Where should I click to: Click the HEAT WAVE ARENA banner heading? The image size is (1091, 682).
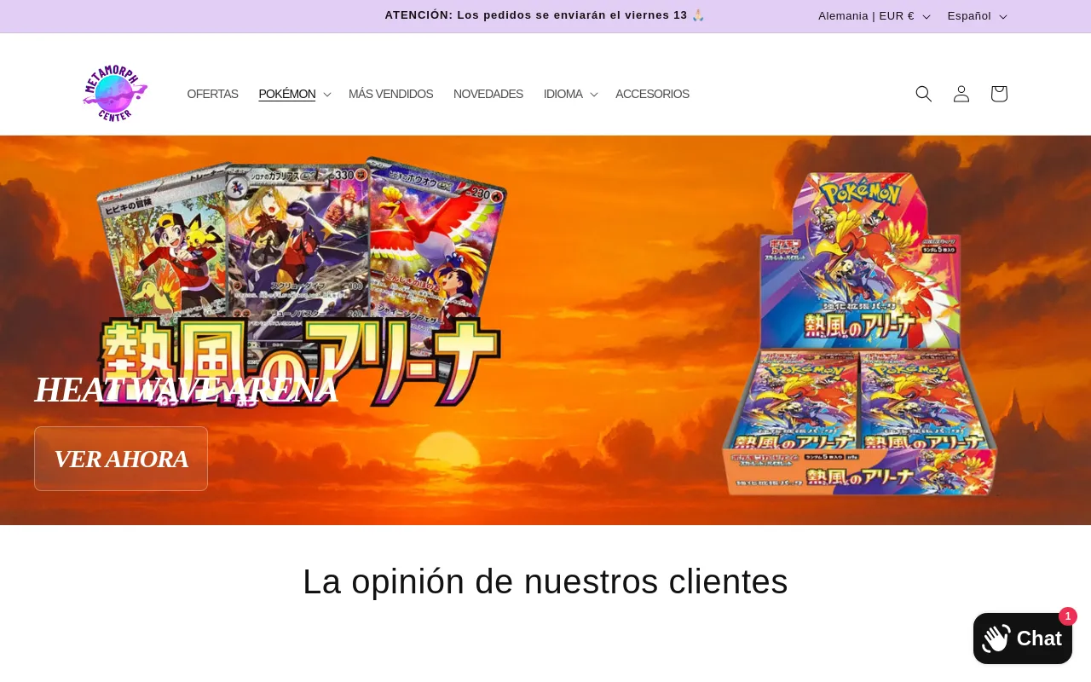(x=186, y=390)
